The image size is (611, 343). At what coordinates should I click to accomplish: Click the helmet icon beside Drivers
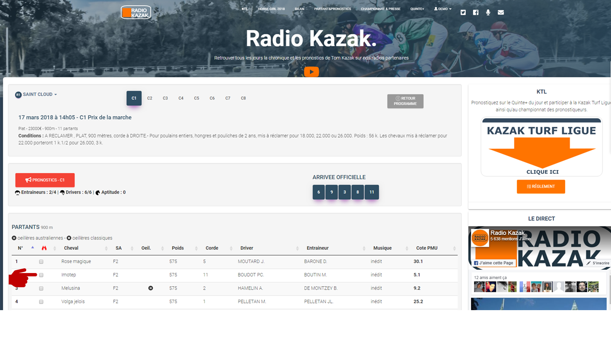(x=62, y=192)
